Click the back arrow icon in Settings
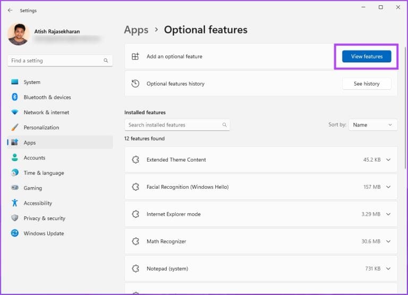 tap(10, 10)
